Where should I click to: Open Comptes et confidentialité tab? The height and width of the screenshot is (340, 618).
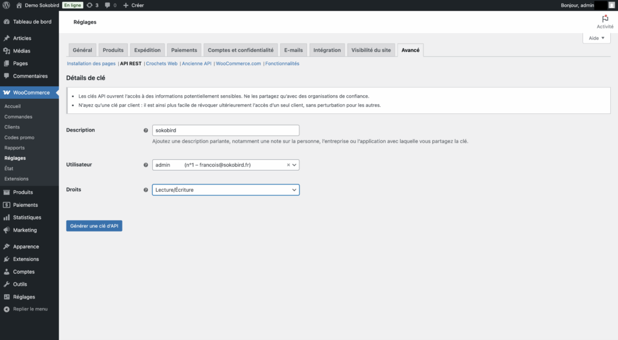point(240,50)
